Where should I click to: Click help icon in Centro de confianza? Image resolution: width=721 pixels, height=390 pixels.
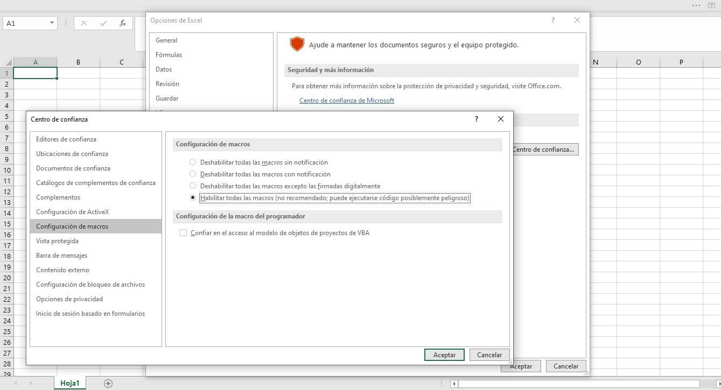476,119
